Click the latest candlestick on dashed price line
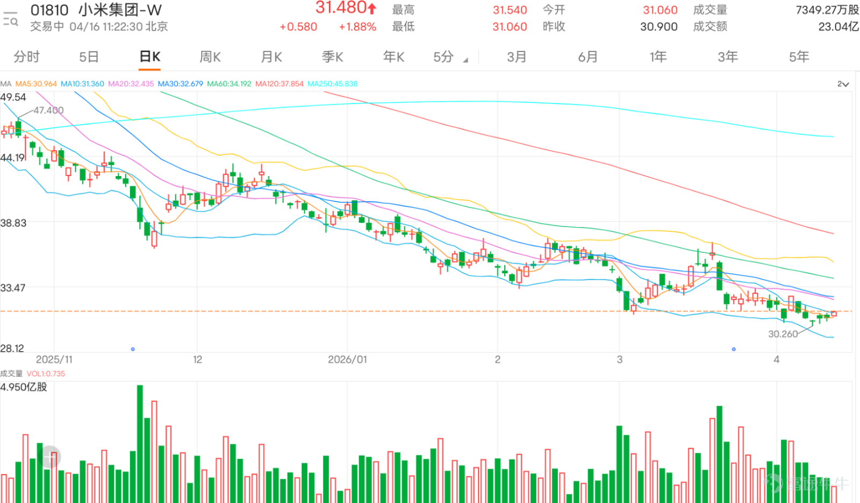 coord(834,314)
